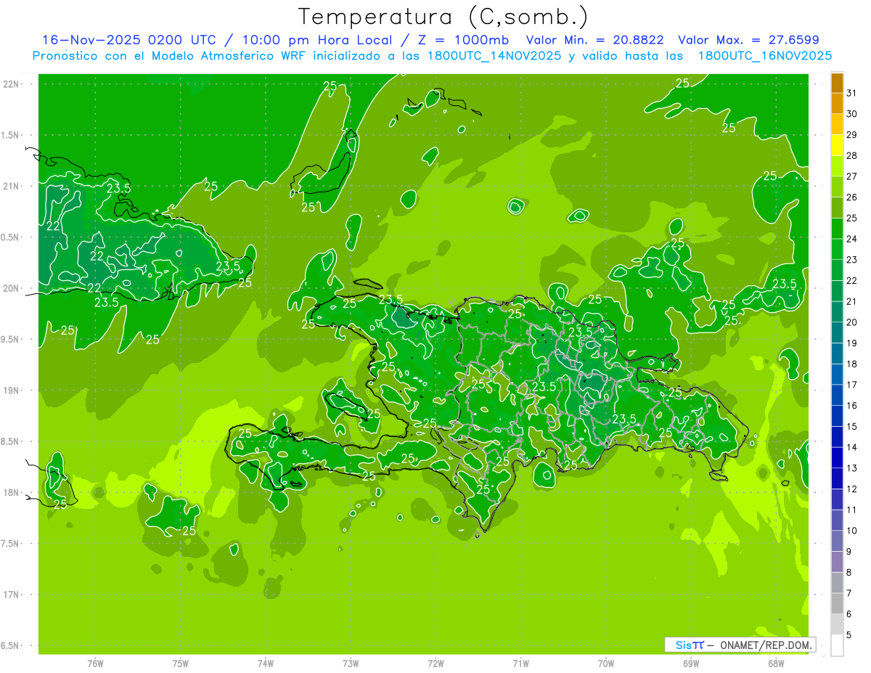Click the legend swatch between 25 and 26

[x=837, y=207]
